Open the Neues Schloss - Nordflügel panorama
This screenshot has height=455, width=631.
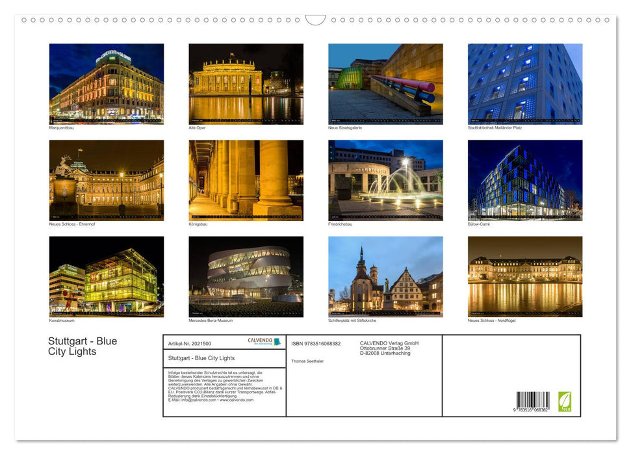point(524,276)
